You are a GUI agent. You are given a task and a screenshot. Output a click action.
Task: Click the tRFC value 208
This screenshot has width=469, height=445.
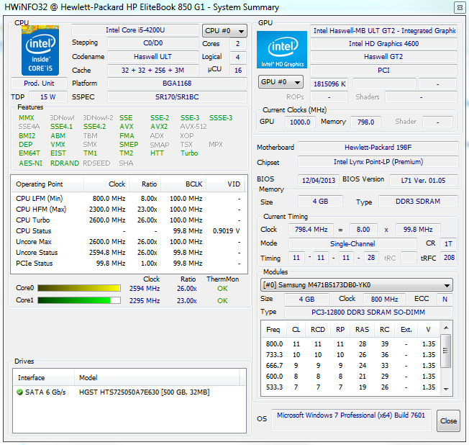[x=449, y=258]
